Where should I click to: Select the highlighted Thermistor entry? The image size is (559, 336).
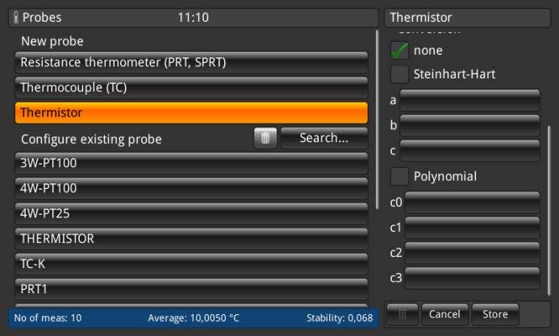[191, 113]
